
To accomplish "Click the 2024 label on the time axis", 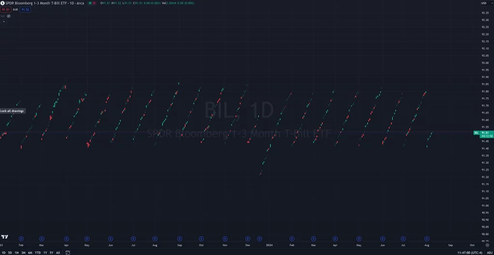I will click(269, 245).
